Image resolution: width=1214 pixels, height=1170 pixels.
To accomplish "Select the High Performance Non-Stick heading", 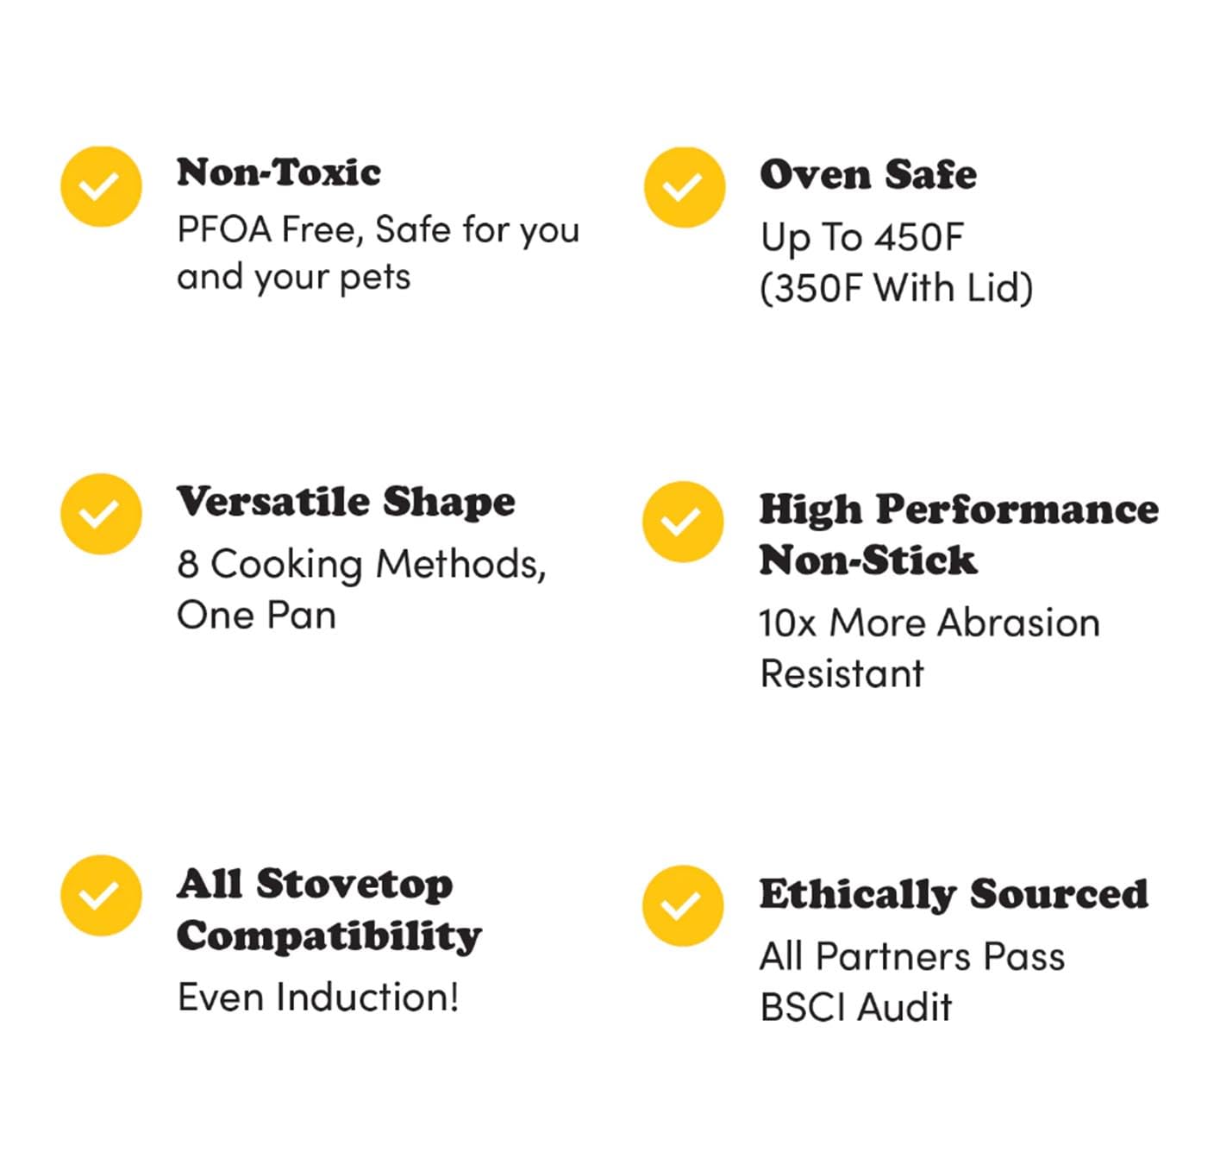I will (958, 535).
